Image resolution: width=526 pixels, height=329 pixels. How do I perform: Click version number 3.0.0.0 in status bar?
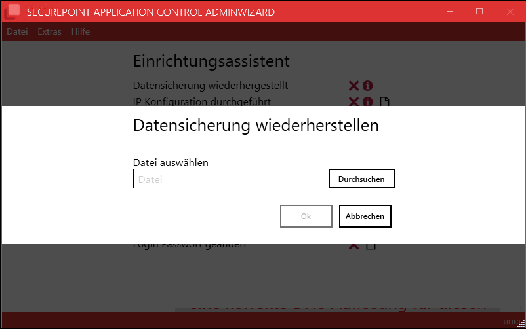pos(510,322)
